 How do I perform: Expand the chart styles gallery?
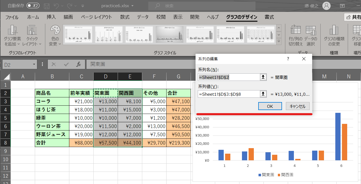(279, 42)
